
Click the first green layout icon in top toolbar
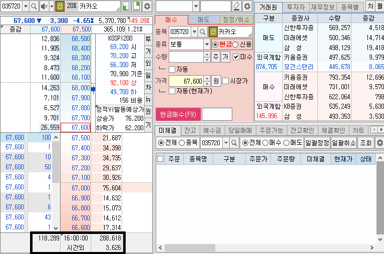[x=126, y=7]
